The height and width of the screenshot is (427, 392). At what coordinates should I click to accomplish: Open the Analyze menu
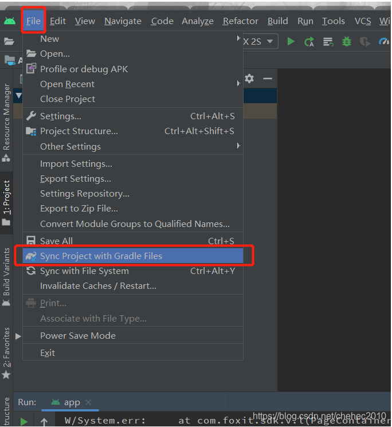point(198,21)
